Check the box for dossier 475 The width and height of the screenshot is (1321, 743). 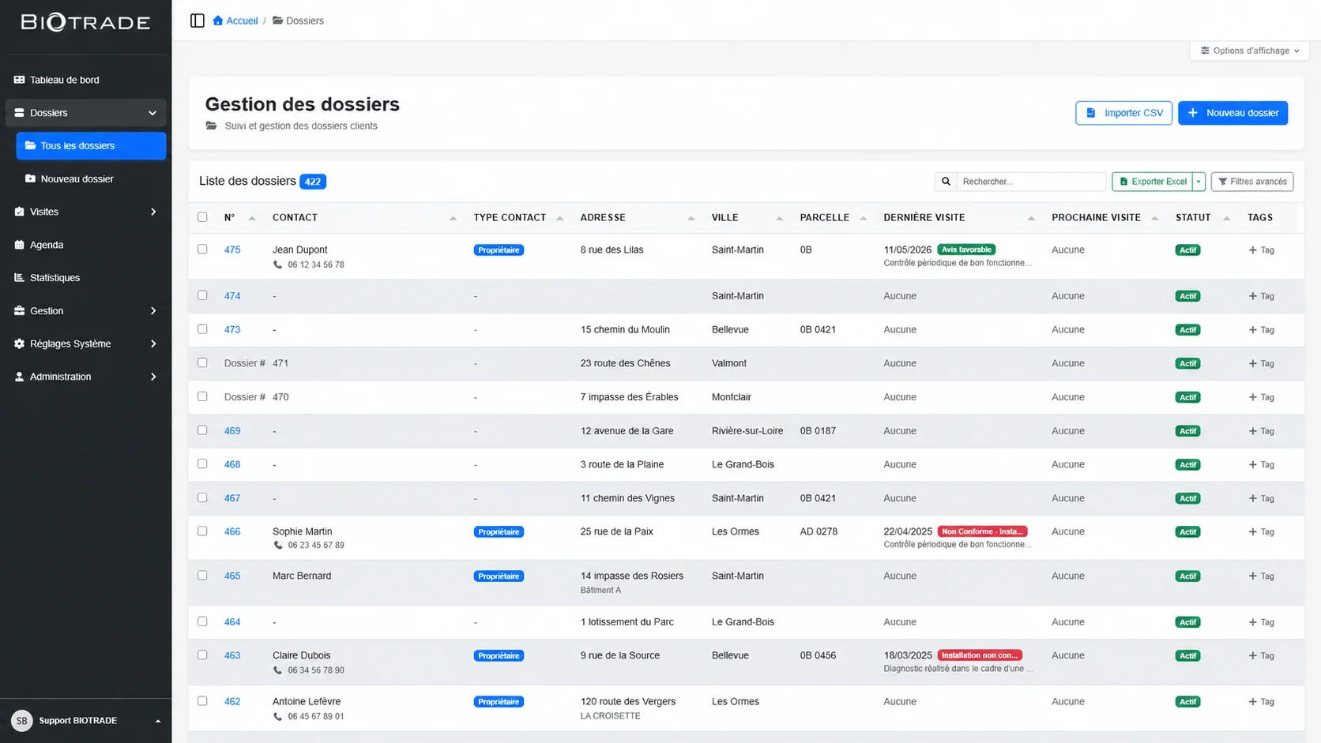pos(202,250)
